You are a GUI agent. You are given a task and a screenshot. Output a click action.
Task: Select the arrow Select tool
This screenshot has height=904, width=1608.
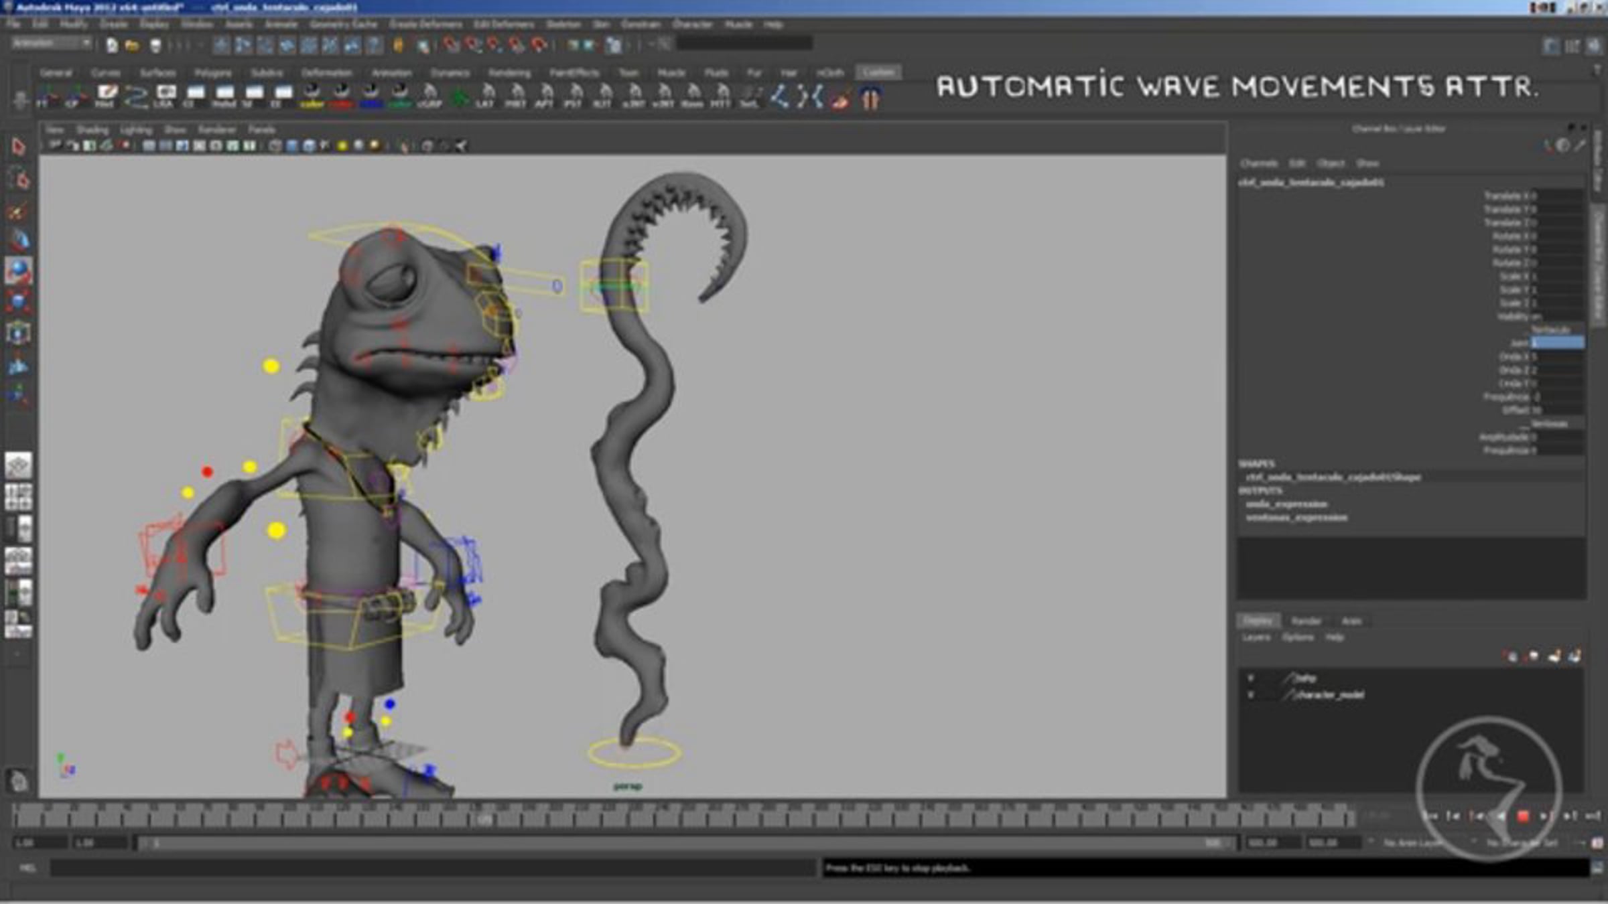point(18,146)
